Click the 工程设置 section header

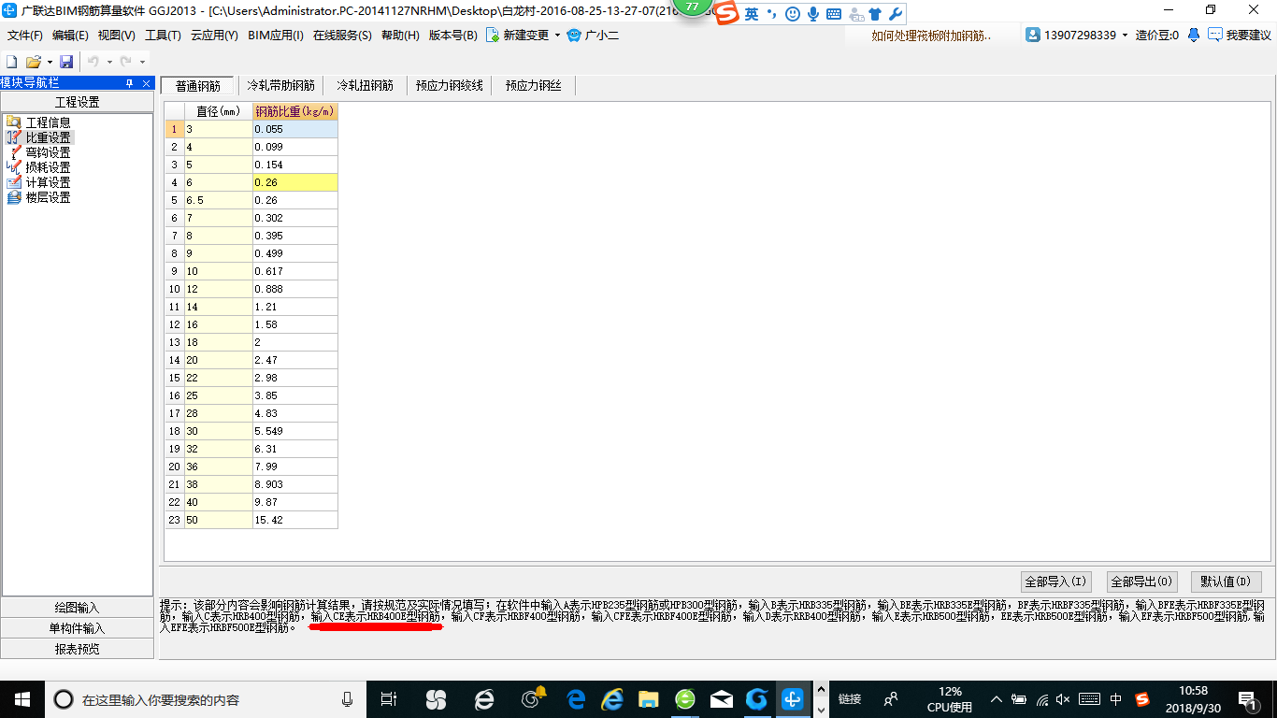coord(77,102)
